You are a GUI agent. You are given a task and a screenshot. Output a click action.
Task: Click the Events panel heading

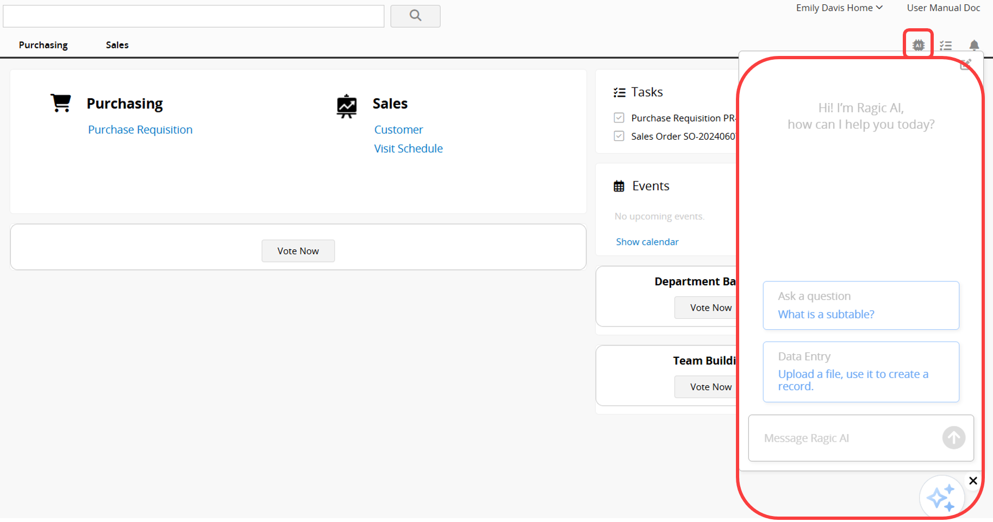(651, 186)
